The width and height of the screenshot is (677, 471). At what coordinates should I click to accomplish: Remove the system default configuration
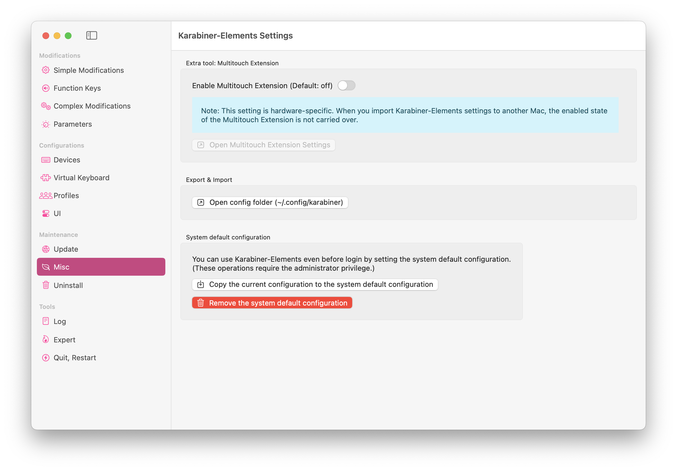coord(272,303)
